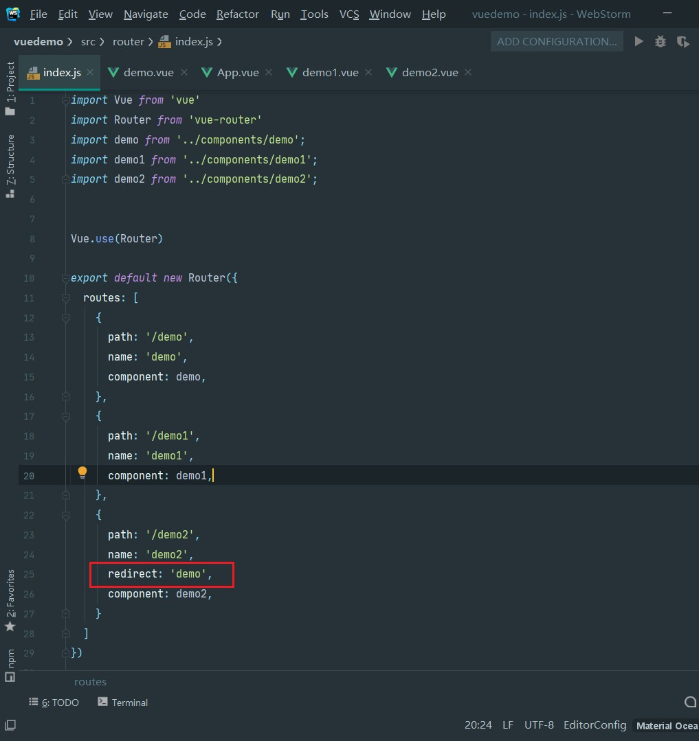Open the Edit menu

click(x=67, y=14)
